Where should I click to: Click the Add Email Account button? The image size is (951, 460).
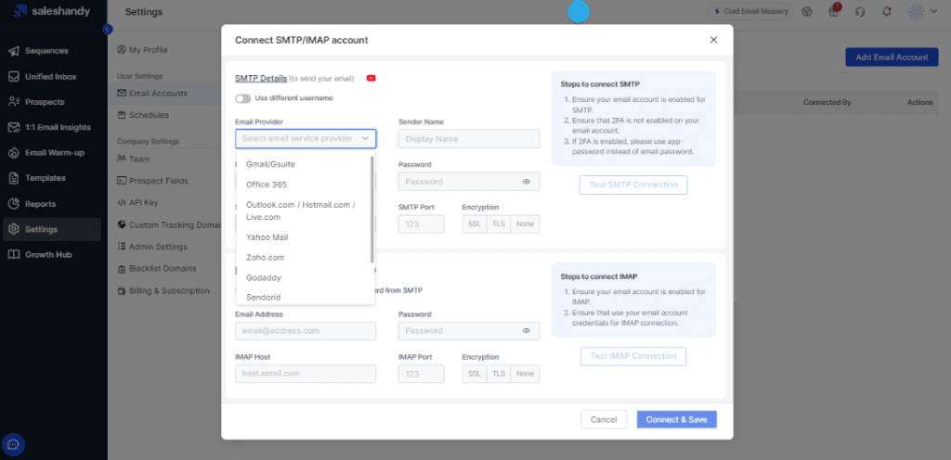coord(892,57)
